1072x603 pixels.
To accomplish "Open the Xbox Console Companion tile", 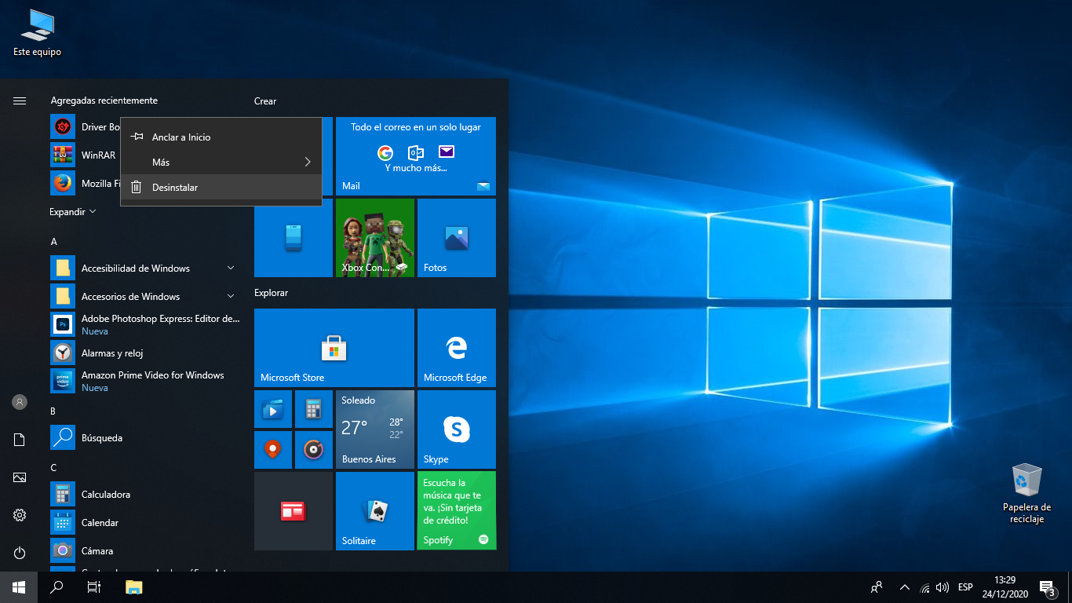I will [x=375, y=238].
